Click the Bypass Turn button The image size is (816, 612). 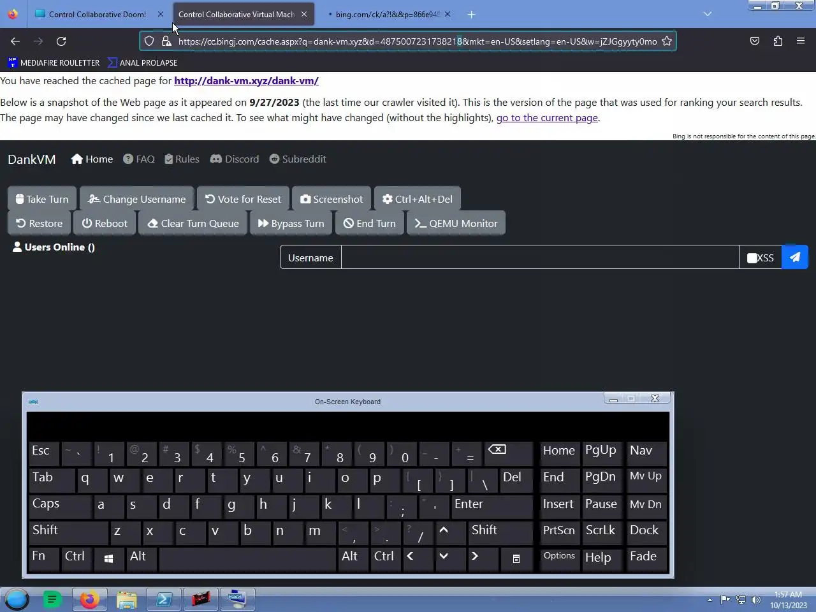[x=291, y=223]
